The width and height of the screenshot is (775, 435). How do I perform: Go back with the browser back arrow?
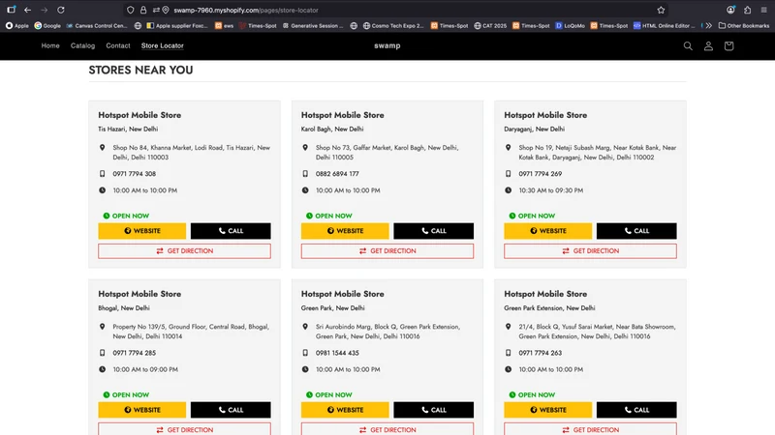28,10
